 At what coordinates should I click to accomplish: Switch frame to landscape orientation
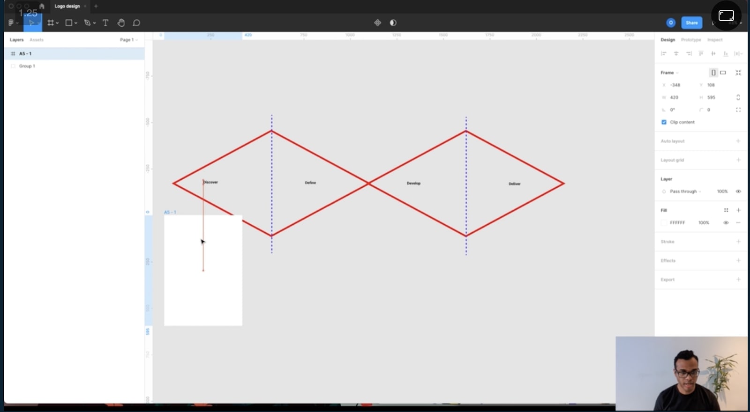(723, 73)
